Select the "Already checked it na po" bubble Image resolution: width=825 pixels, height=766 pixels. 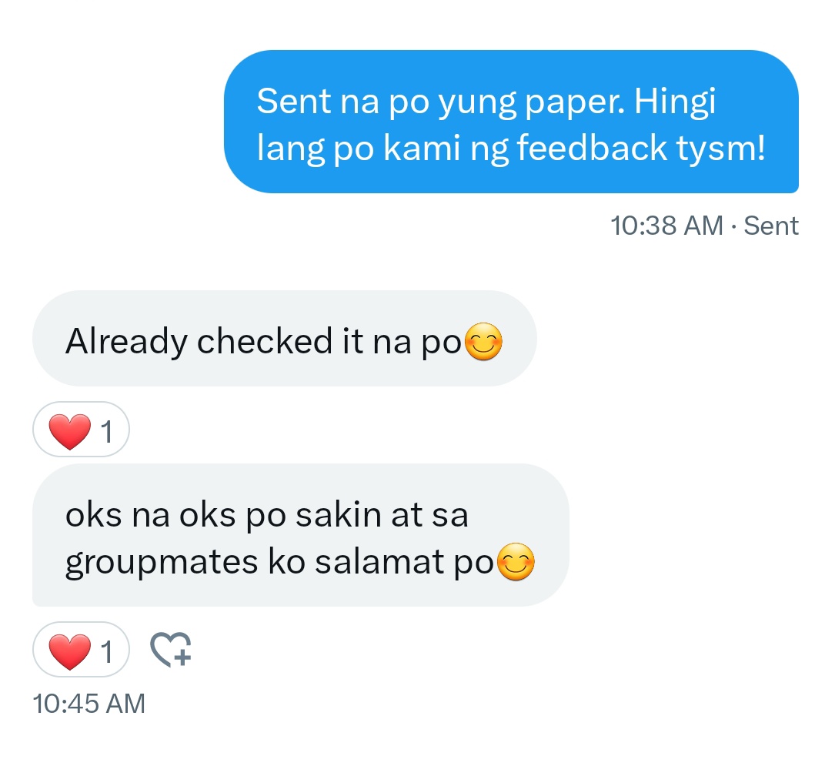coord(285,339)
